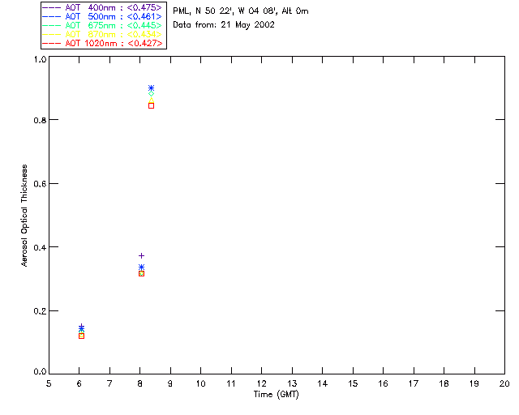Viewport: 519px width, 415px height.
Task: Click the yellow triangle marker near 0.86
Action: 152,100
